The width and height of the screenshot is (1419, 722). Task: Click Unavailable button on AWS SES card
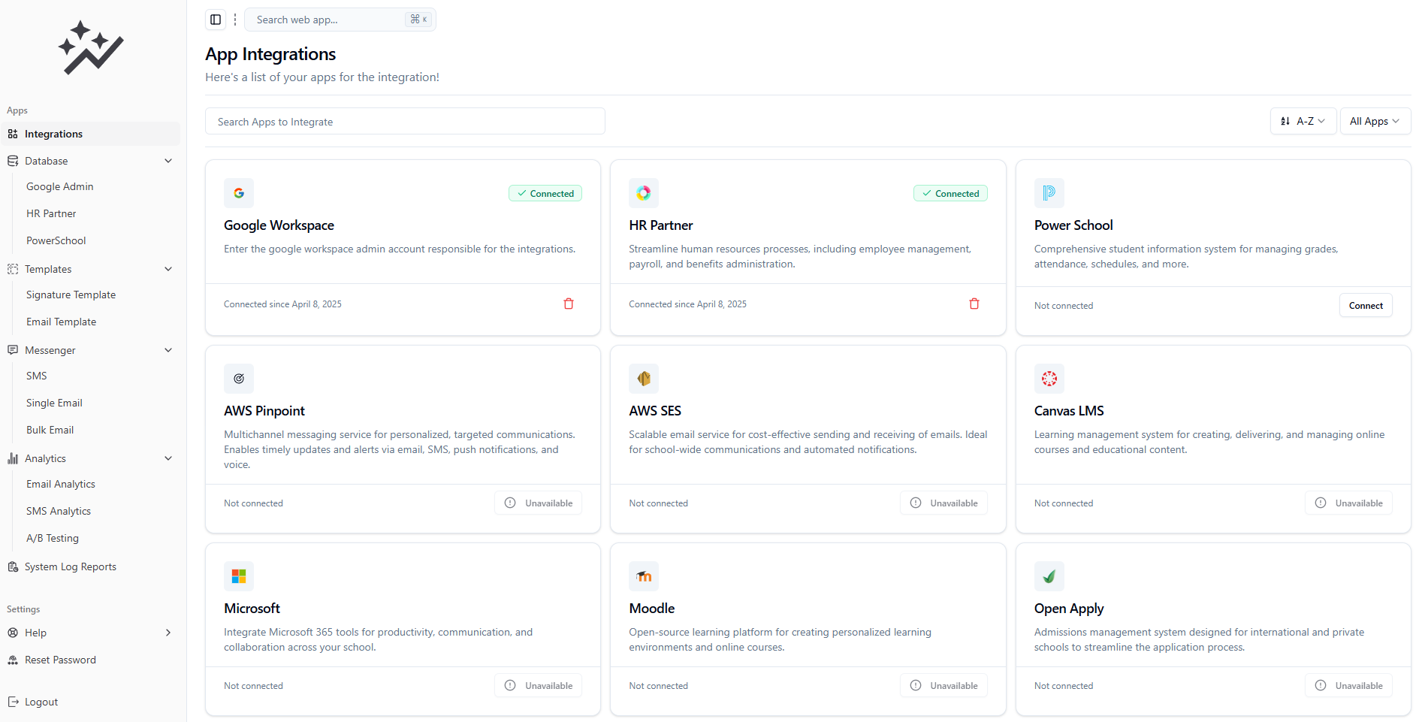[943, 503]
